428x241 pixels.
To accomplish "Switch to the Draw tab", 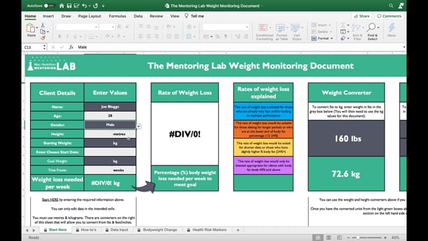I will coord(66,16).
